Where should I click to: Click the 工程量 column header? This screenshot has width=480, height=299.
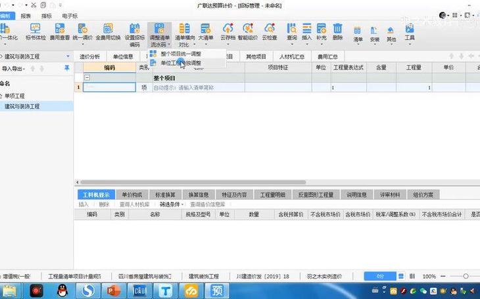click(414, 68)
